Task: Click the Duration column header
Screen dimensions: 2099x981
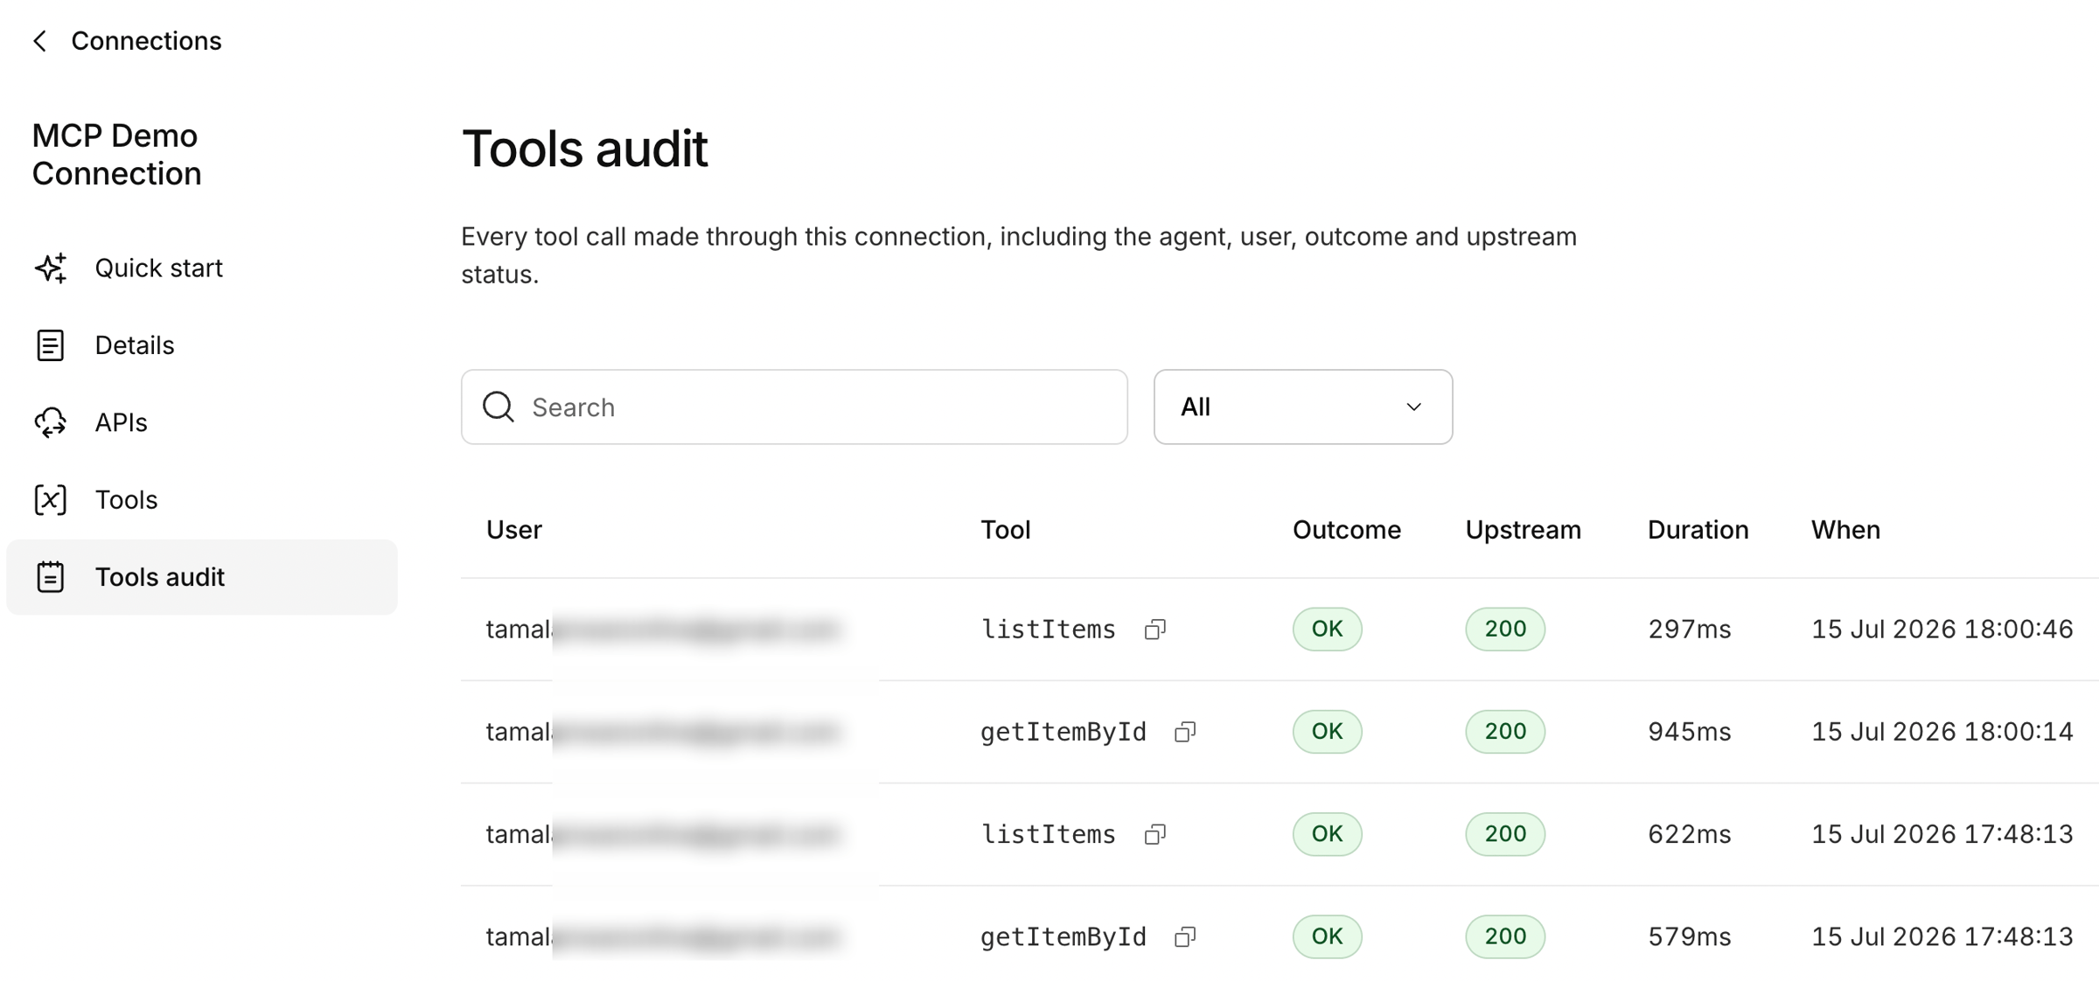Action: point(1698,530)
